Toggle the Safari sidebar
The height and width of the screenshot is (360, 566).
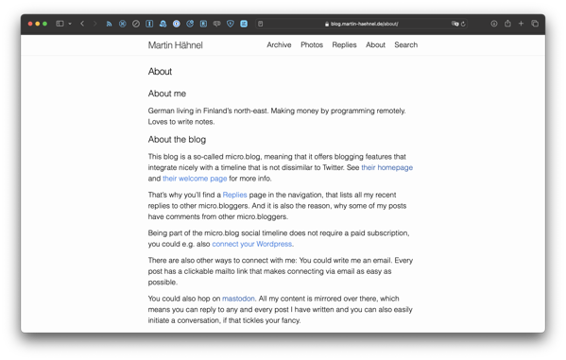click(60, 24)
